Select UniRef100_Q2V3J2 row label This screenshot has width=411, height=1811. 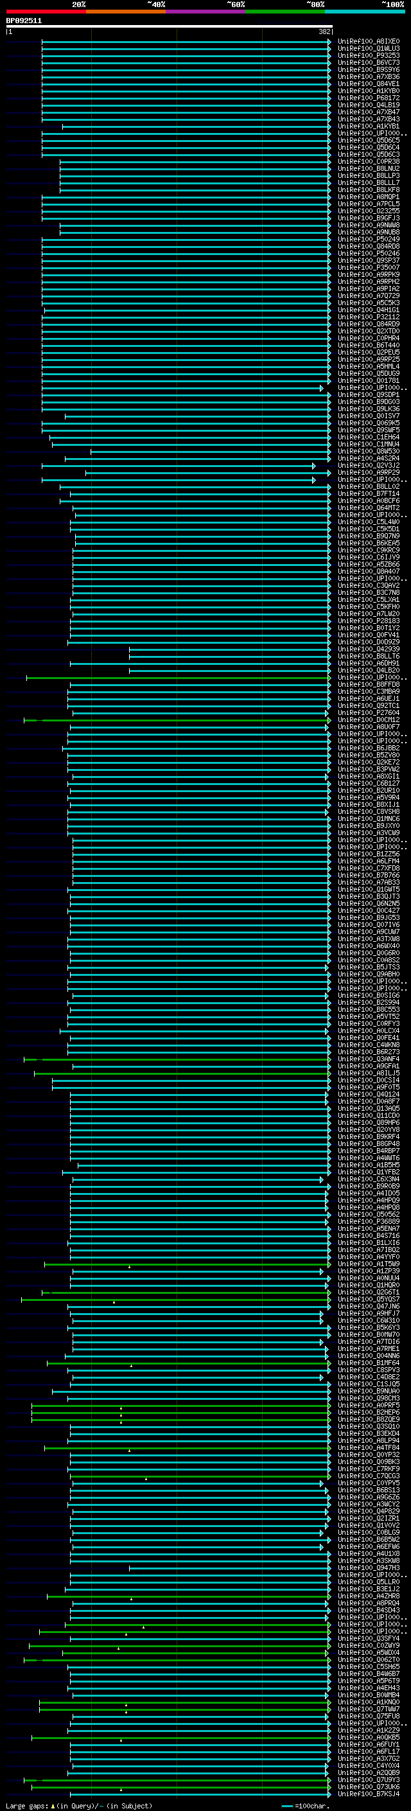tap(369, 465)
